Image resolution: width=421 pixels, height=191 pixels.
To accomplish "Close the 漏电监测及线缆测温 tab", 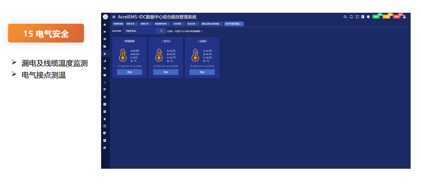I will point(221,24).
